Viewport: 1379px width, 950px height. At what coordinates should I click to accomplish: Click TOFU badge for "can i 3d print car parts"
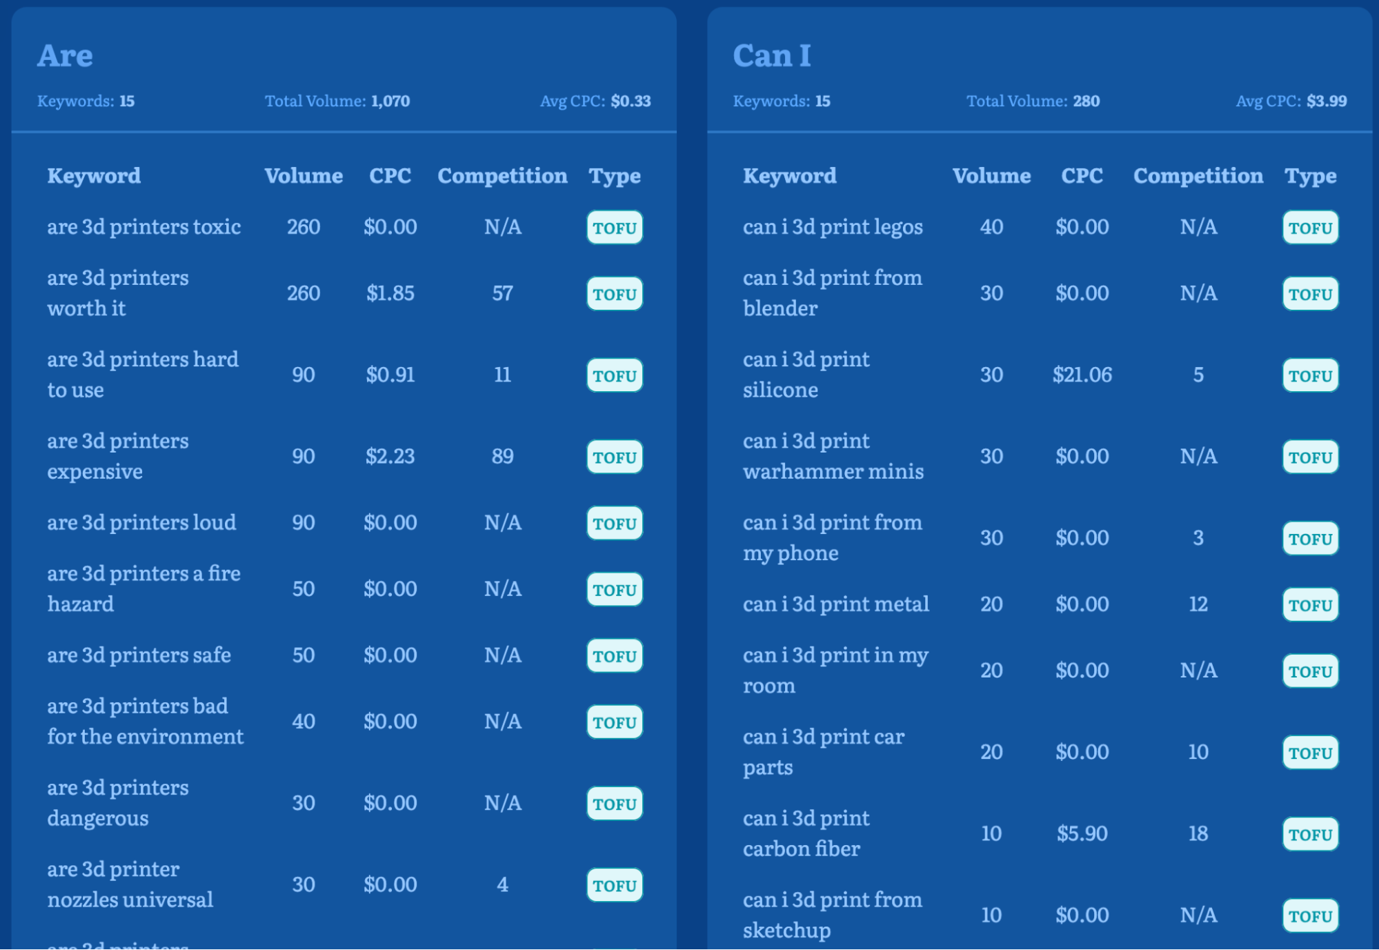click(1311, 752)
